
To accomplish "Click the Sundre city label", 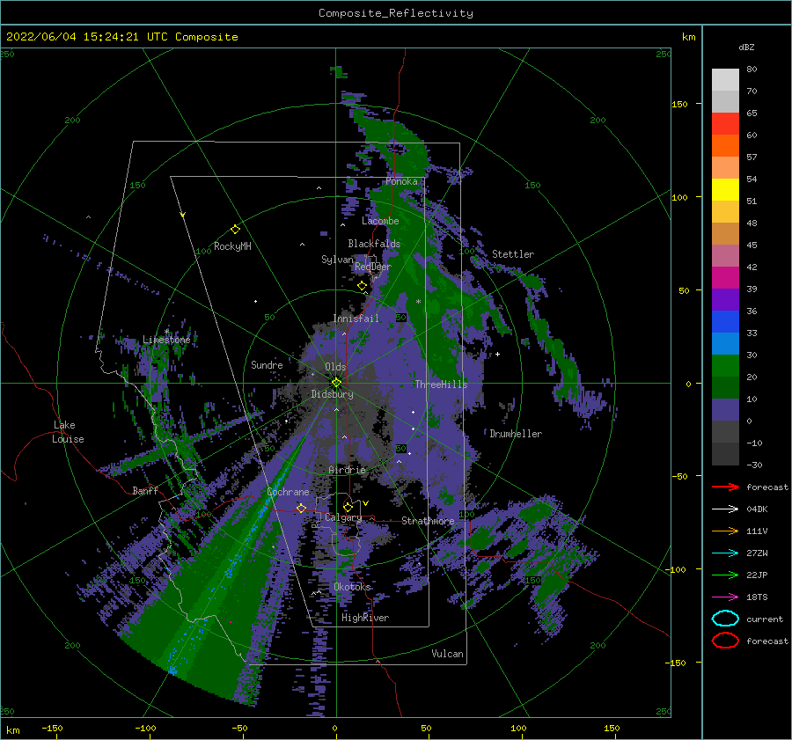I will (267, 364).
